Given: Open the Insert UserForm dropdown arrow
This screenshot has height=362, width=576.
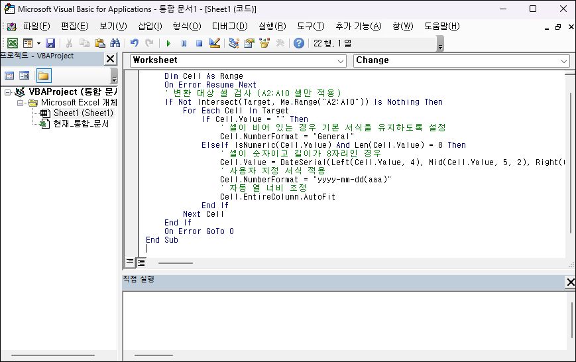Looking at the screenshot, I should tap(38, 43).
